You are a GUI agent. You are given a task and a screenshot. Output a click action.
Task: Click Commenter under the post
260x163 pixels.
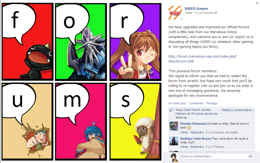point(196,103)
